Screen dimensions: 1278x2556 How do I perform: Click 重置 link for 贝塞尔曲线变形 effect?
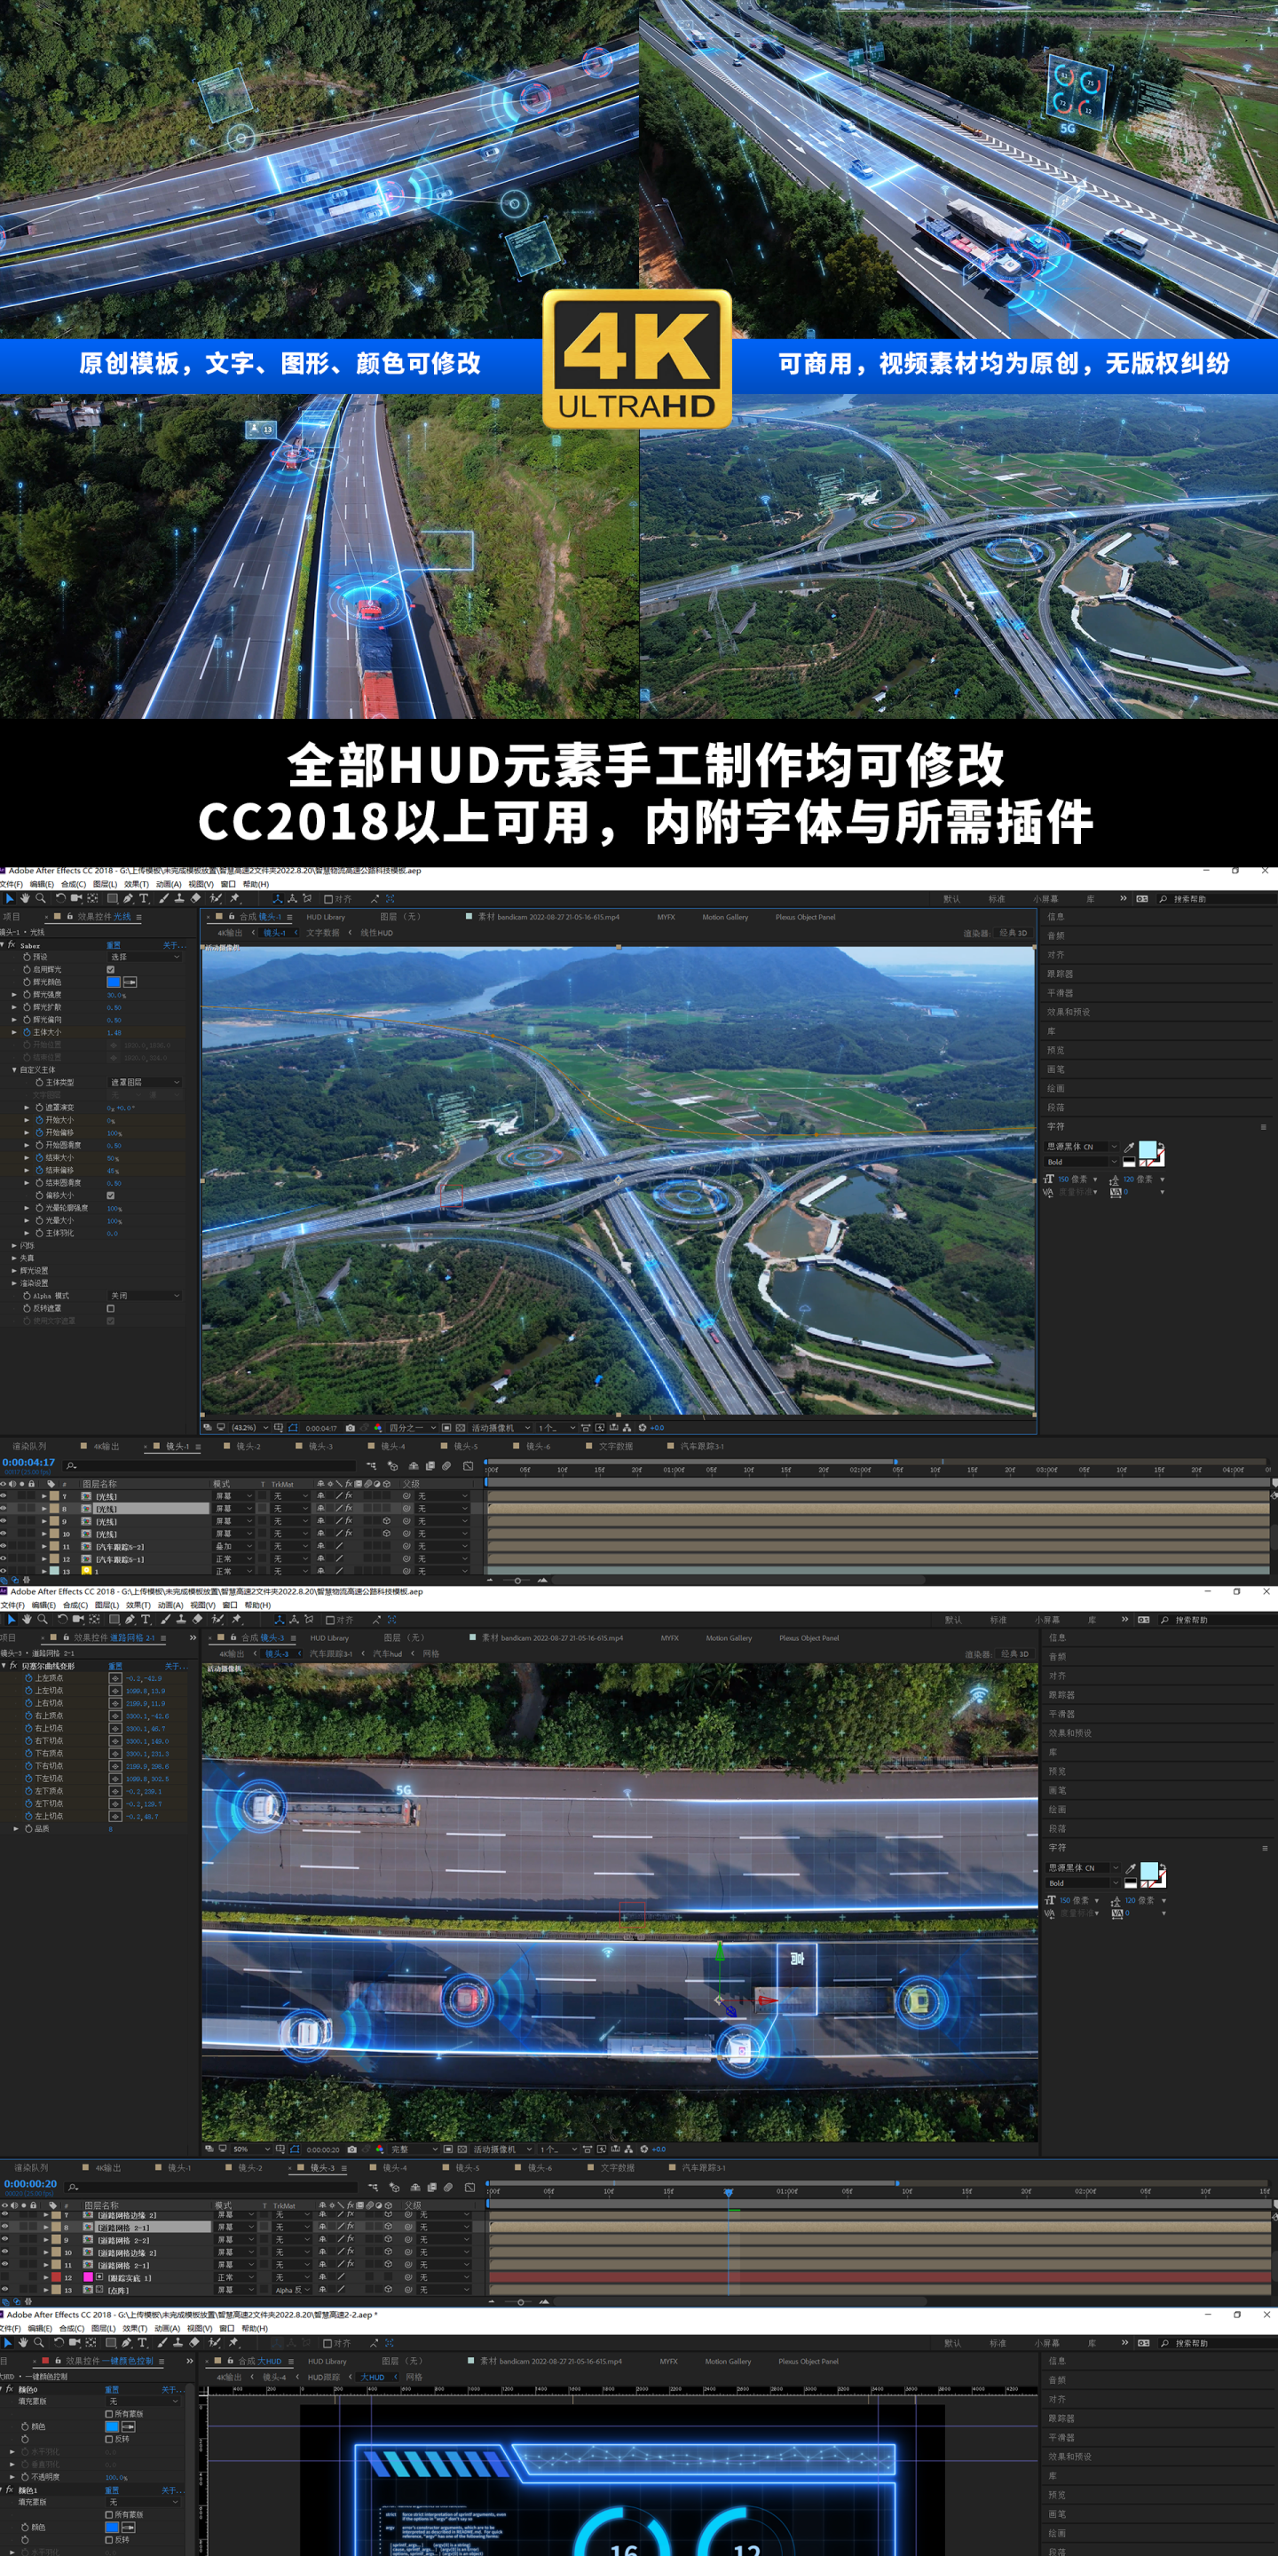coord(115,1667)
